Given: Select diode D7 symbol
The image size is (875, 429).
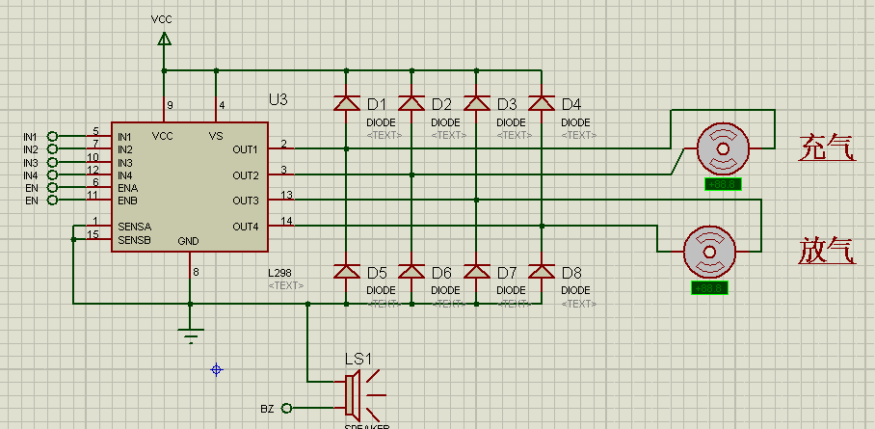Looking at the screenshot, I should pos(477,272).
